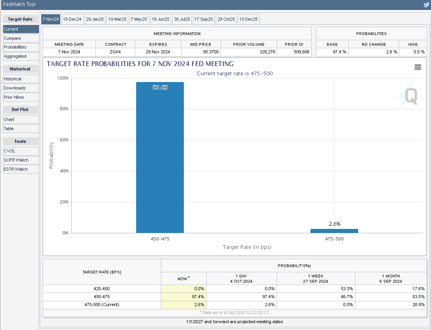Screen dimensions: 431x330
Task: Click the 450-475 probability bar
Action: (x=160, y=158)
